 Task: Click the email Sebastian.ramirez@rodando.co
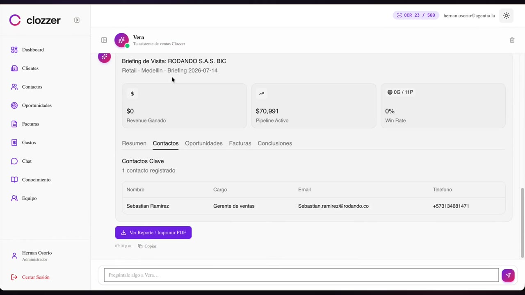(x=333, y=206)
